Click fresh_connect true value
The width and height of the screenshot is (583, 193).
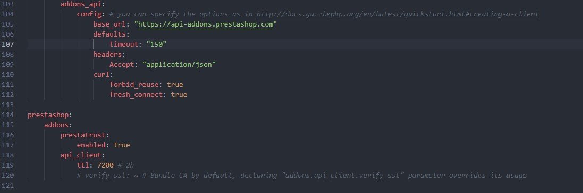coord(179,94)
